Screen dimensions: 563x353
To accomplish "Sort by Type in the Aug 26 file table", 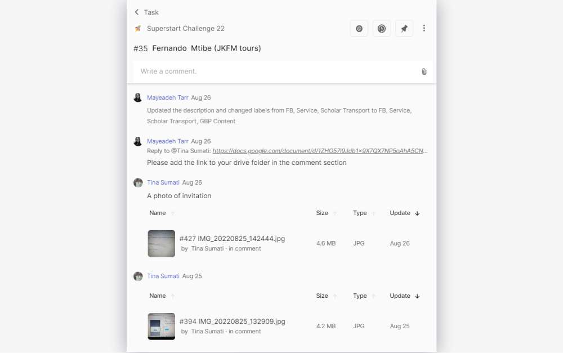I will click(x=360, y=213).
